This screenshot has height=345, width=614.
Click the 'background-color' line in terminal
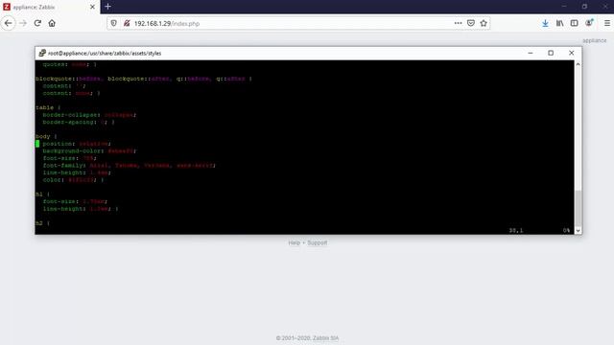tap(89, 151)
